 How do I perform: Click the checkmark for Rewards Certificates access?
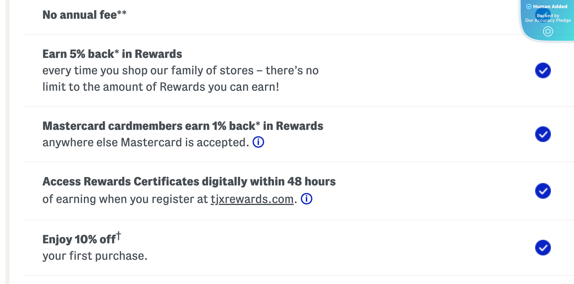tap(543, 191)
